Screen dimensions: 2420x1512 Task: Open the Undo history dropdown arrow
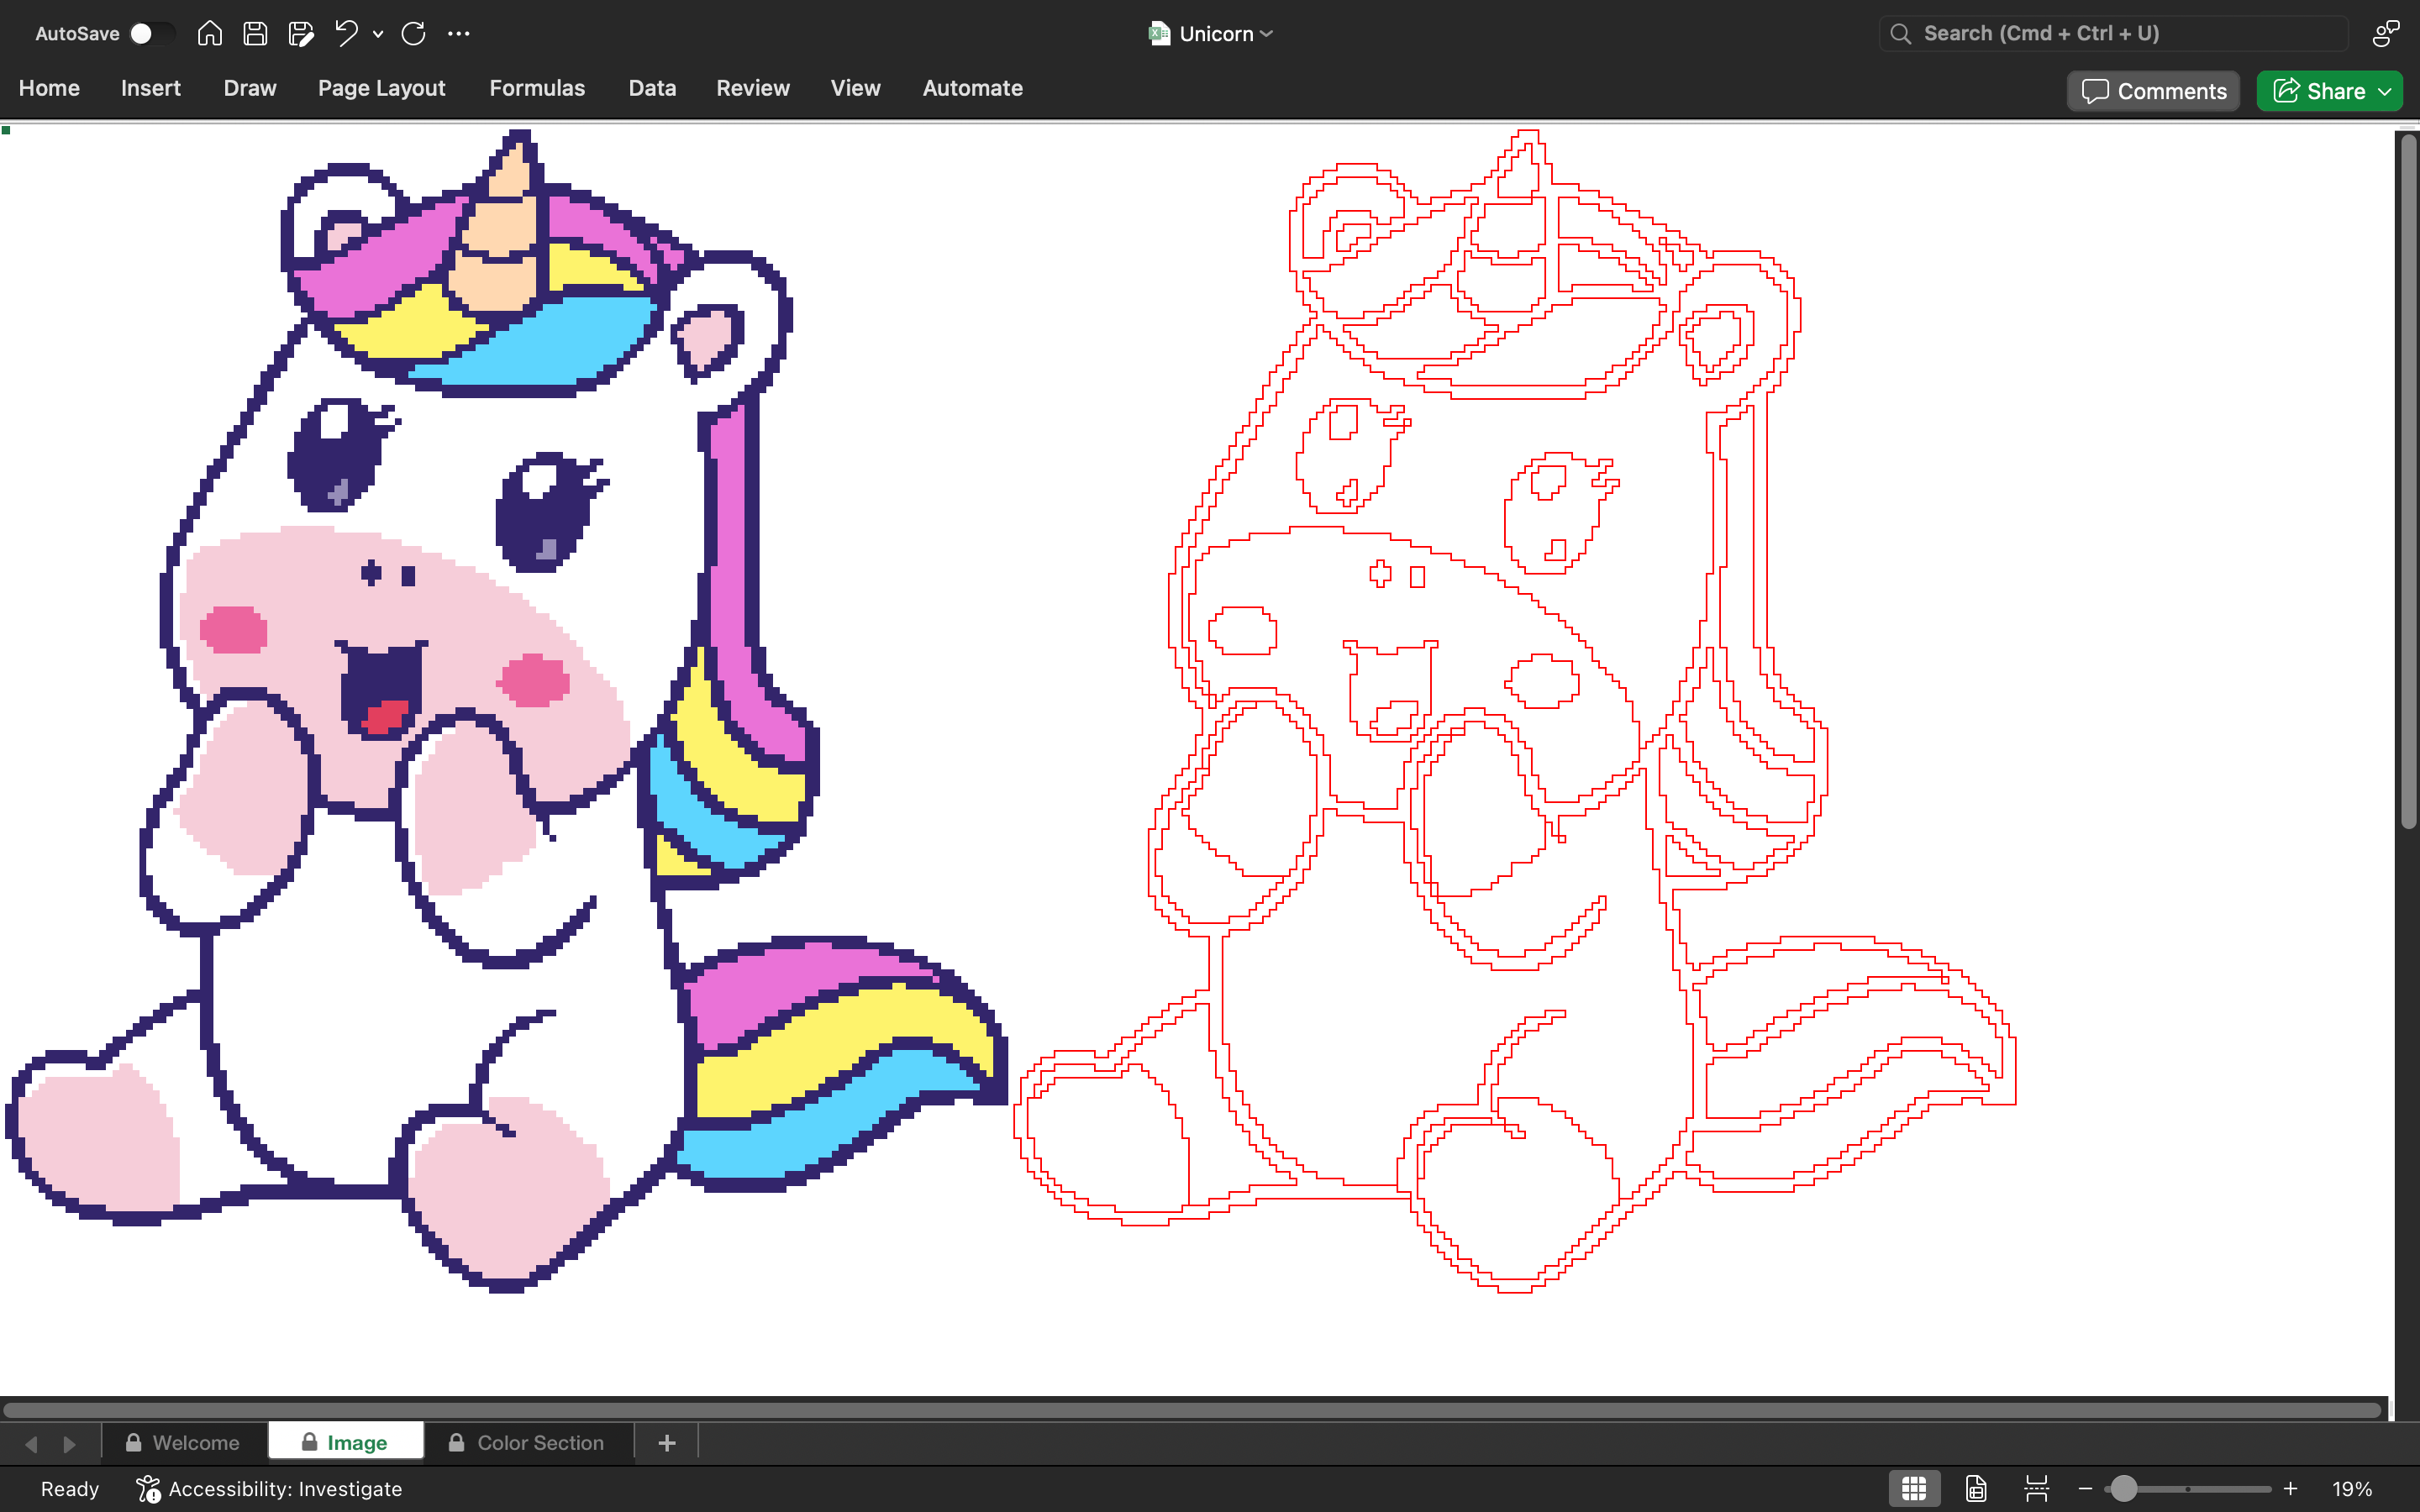coord(378,34)
